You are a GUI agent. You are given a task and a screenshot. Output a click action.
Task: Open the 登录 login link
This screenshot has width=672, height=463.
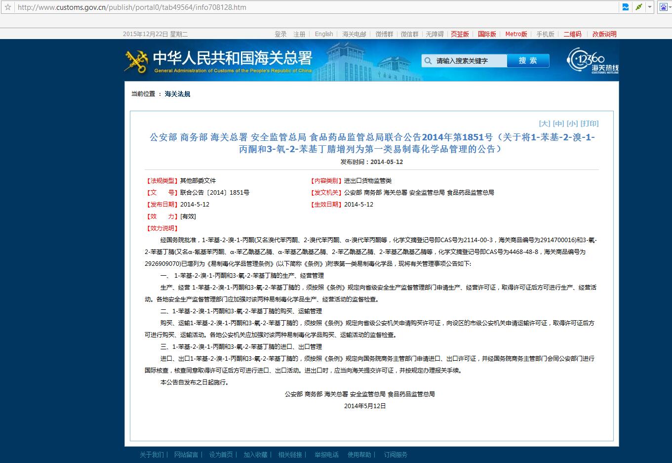(x=280, y=34)
